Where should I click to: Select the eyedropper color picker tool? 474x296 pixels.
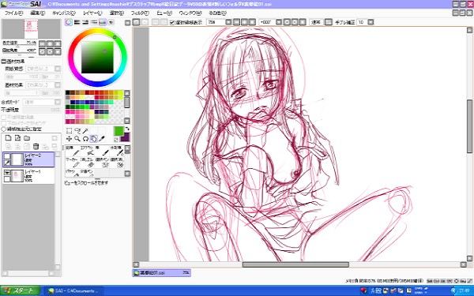[x=102, y=139]
